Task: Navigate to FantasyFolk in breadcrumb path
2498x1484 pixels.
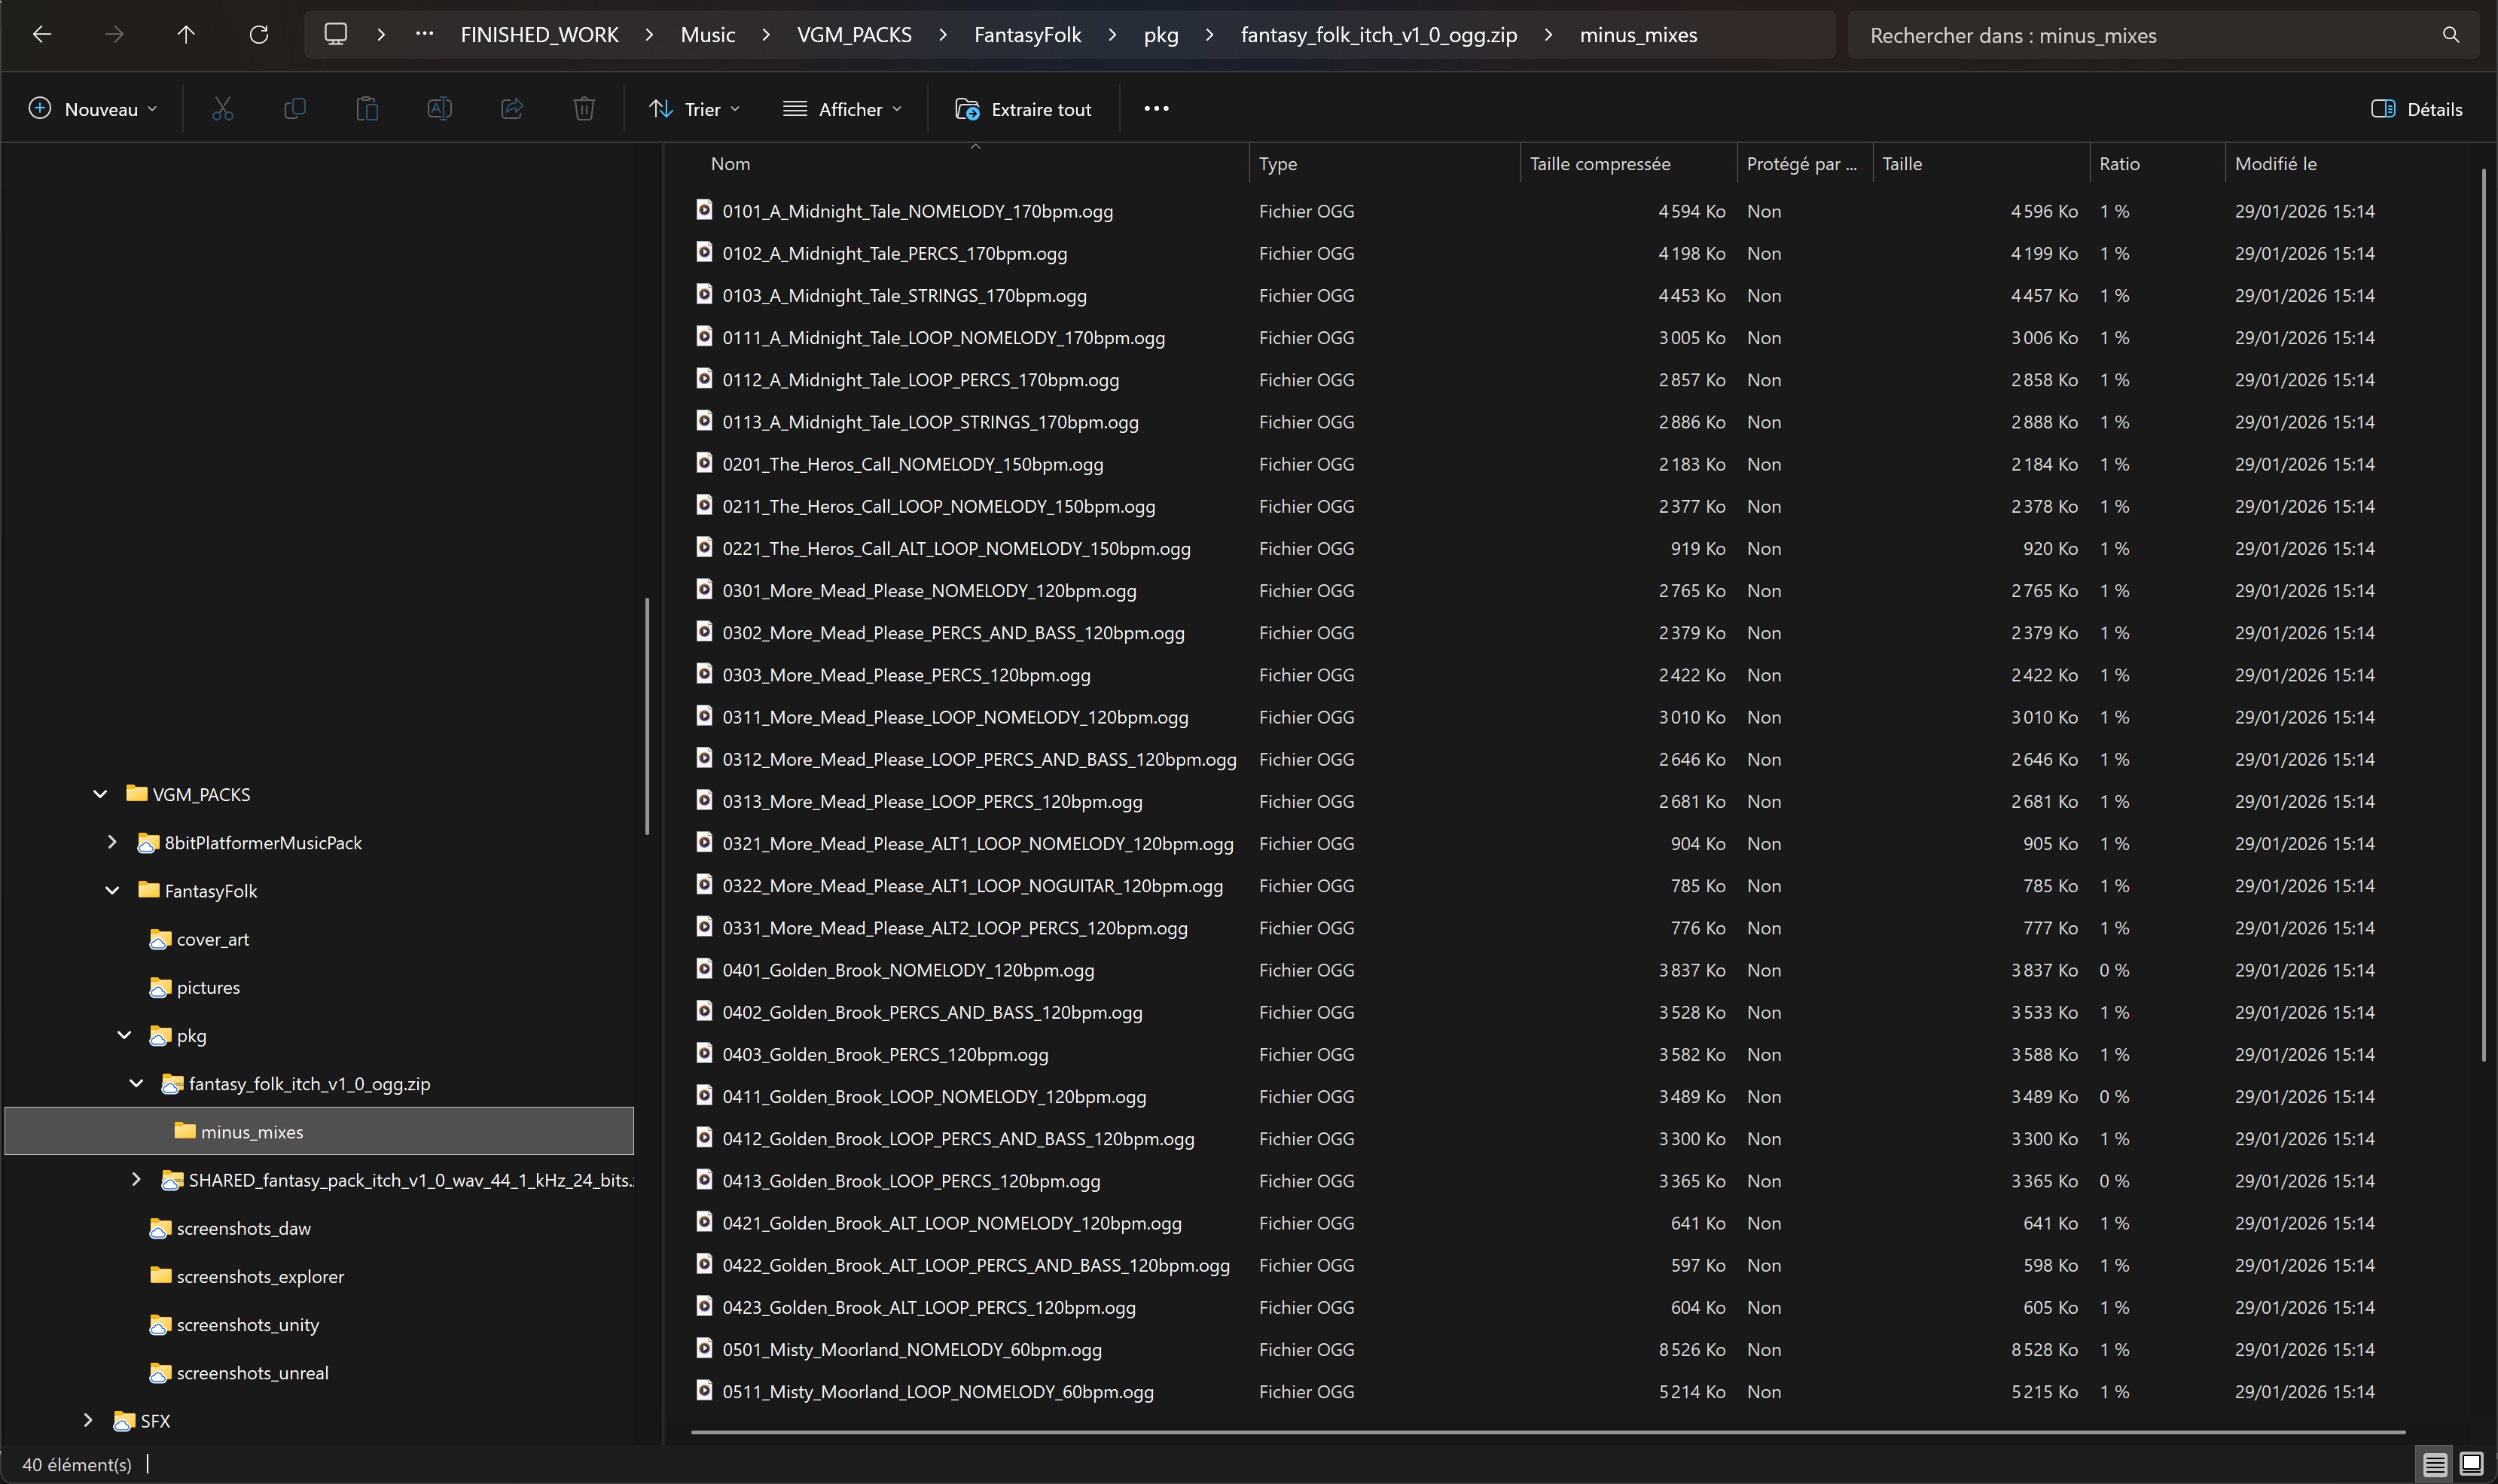Action: (x=1027, y=35)
